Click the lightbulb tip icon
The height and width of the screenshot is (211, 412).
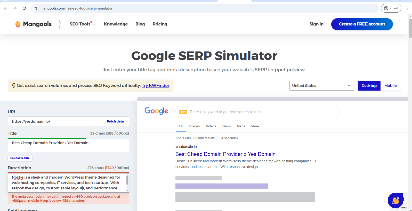point(14,86)
